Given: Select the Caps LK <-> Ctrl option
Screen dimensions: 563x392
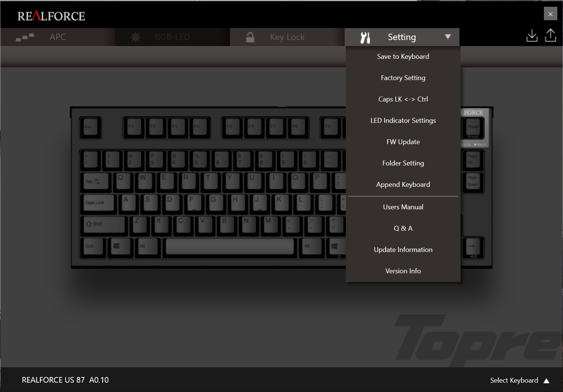Looking at the screenshot, I should tap(403, 99).
